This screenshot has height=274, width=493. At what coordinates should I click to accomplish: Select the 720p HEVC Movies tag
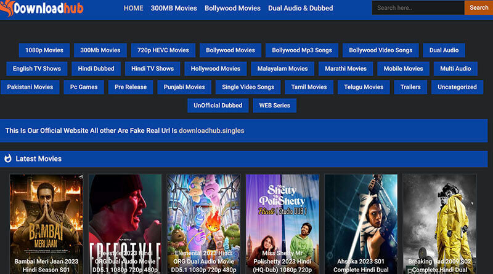pyautogui.click(x=163, y=50)
